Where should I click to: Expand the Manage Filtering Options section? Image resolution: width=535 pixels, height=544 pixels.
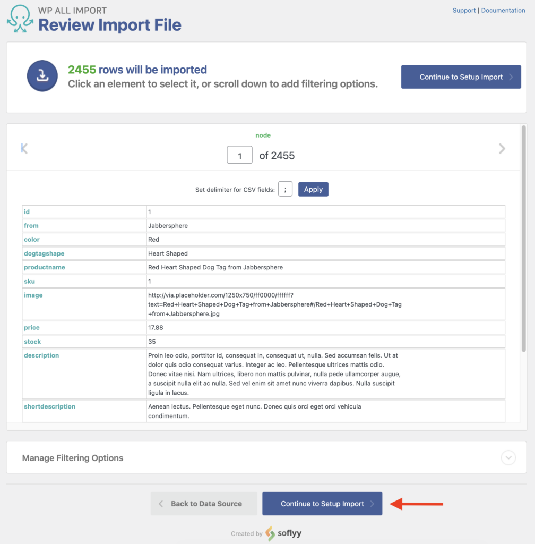508,457
